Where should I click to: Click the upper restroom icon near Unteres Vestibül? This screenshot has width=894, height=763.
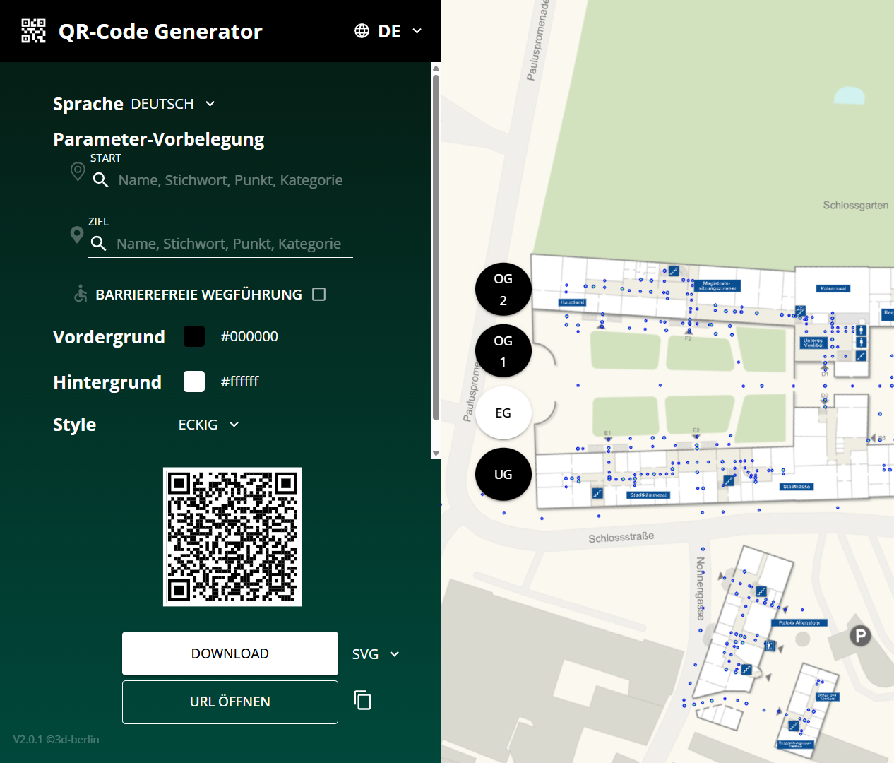click(x=861, y=330)
